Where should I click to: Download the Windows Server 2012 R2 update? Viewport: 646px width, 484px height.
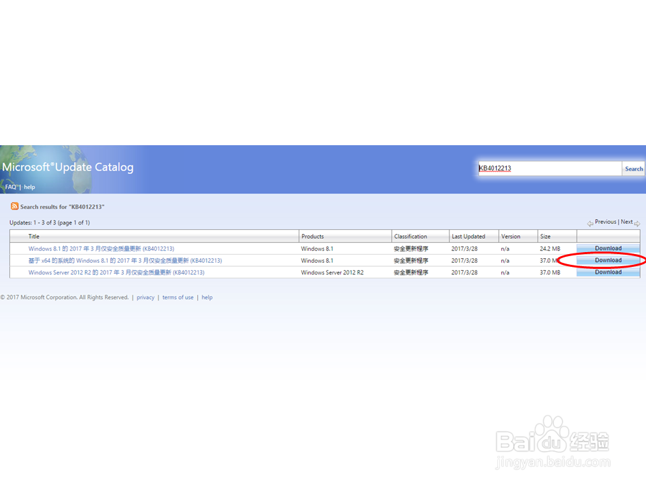tap(608, 272)
